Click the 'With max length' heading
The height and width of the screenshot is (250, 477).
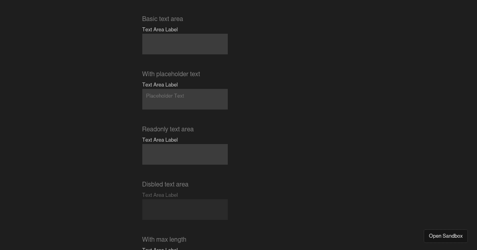pyautogui.click(x=164, y=239)
